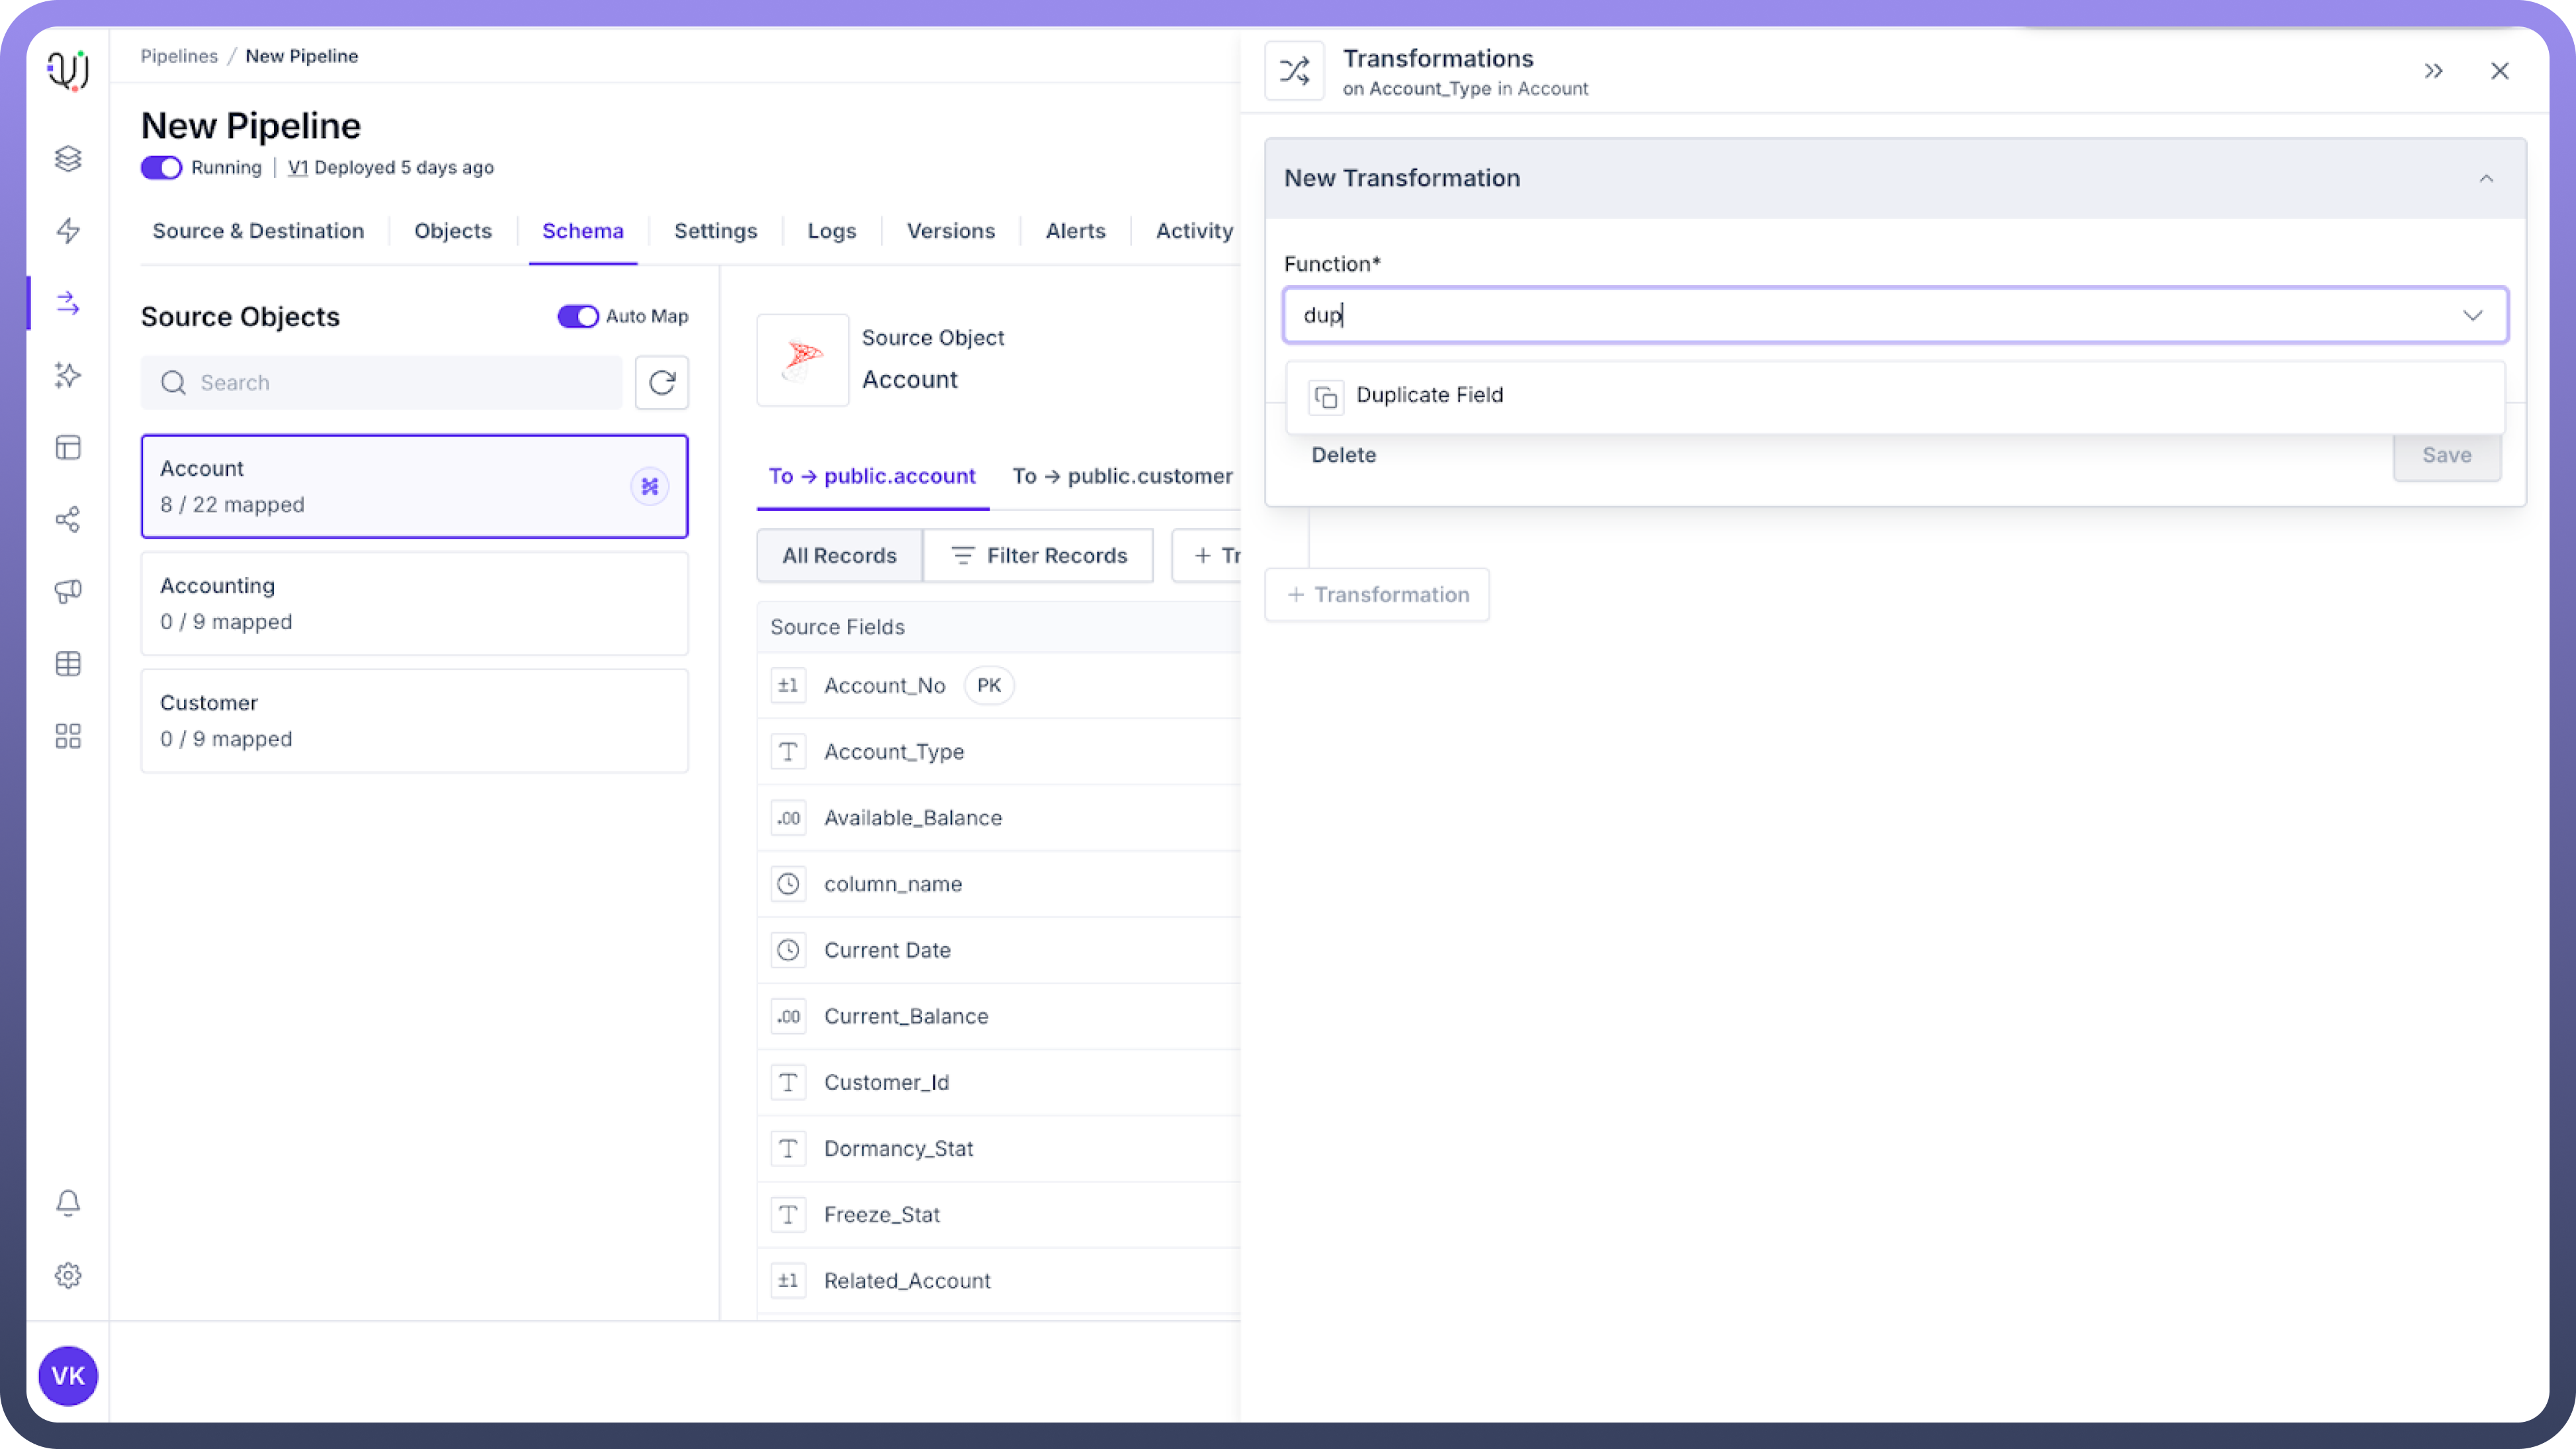Select the Accounting source object card
The image size is (2576, 1449).
click(x=414, y=603)
